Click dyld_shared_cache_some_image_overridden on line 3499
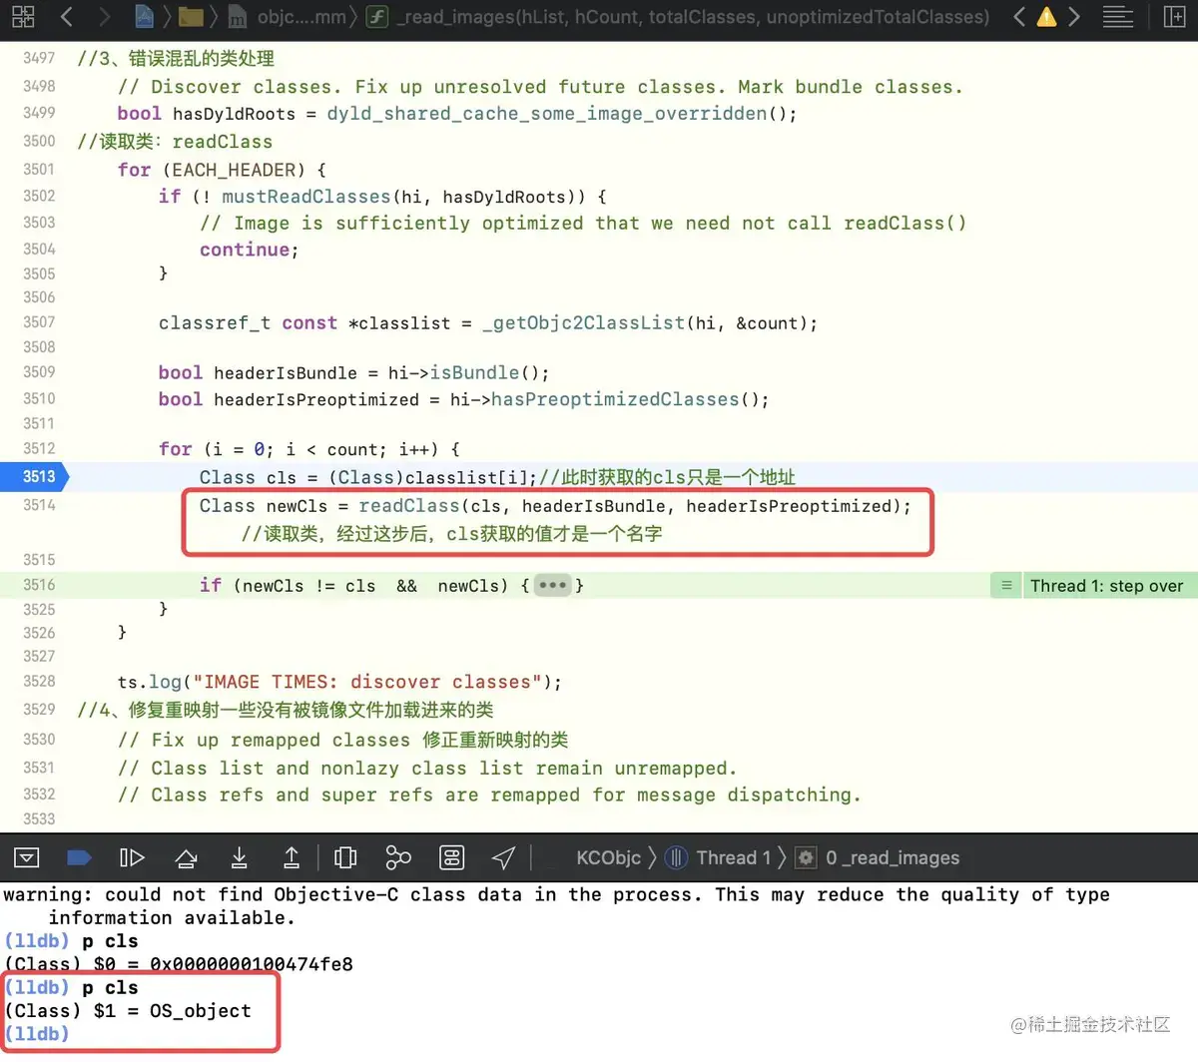This screenshot has height=1062, width=1198. pyautogui.click(x=547, y=114)
